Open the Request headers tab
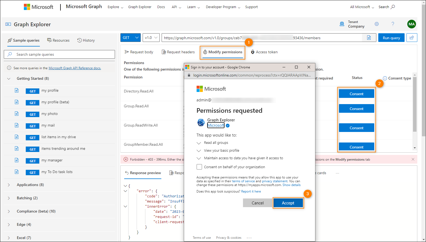This screenshot has height=242, width=426. 178,52
